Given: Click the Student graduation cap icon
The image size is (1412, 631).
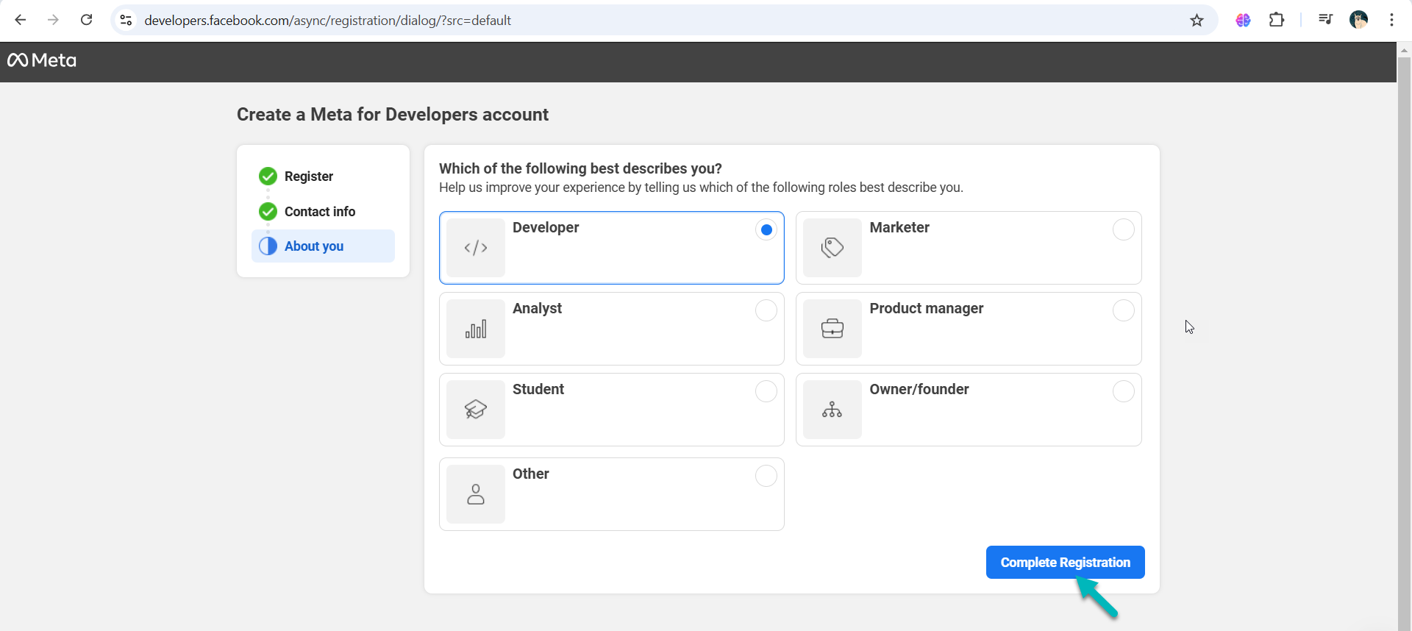Looking at the screenshot, I should [x=476, y=410].
